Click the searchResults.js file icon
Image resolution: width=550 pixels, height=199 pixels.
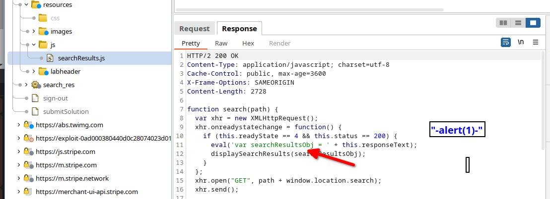point(50,58)
